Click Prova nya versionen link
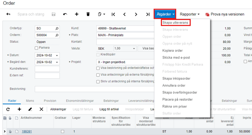This screenshot has width=252, height=135. pyautogui.click(x=227, y=14)
